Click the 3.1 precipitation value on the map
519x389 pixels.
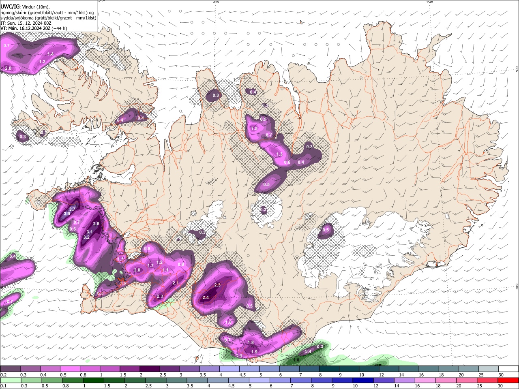[x=90, y=232]
